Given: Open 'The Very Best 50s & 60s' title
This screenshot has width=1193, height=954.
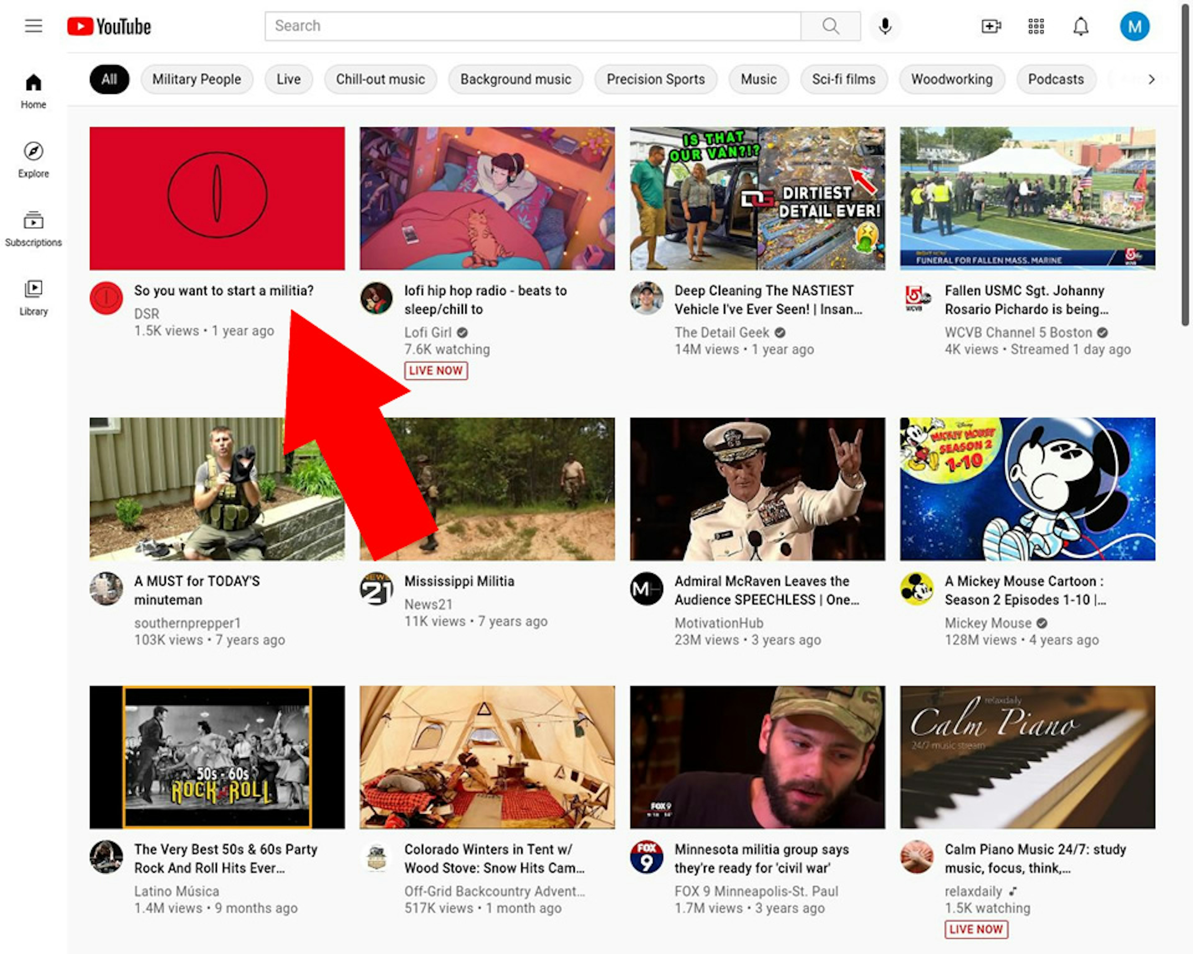Looking at the screenshot, I should coord(226,858).
